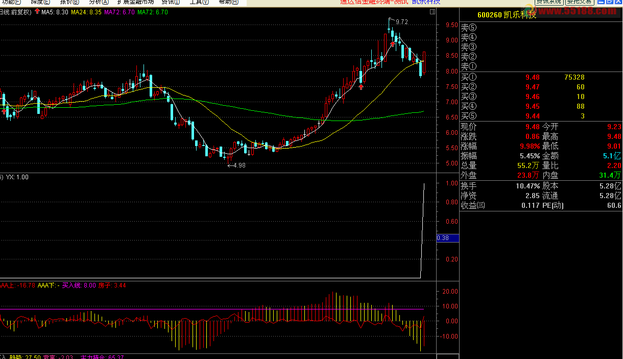Screen dimensions: 623x359
Task: Click the 换手 value 10.47%
Action: (x=528, y=186)
